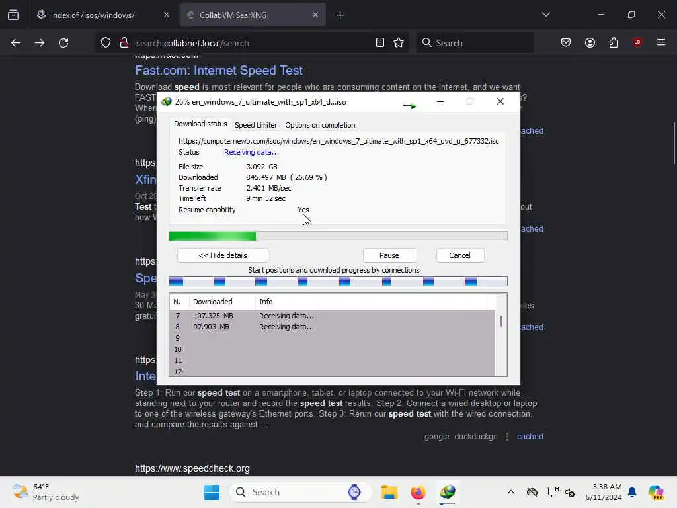List all tabs dropdown arrow
This screenshot has height=508, width=677.
point(545,15)
